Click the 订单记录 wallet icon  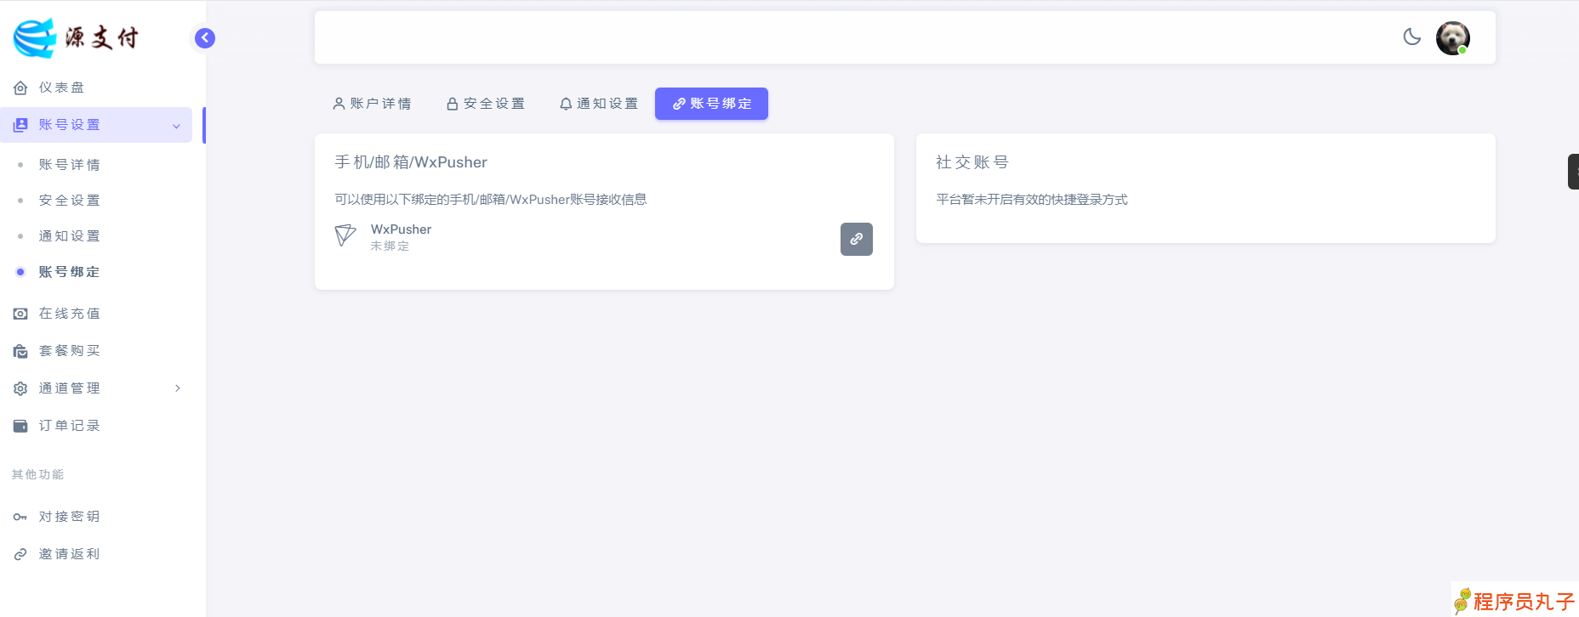[20, 426]
